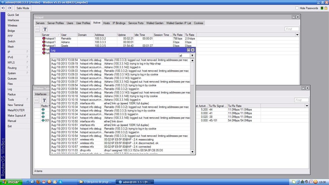Viewport: 329px width, 185px height.
Task: Switch to User Profiles tab
Action: [x=83, y=23]
